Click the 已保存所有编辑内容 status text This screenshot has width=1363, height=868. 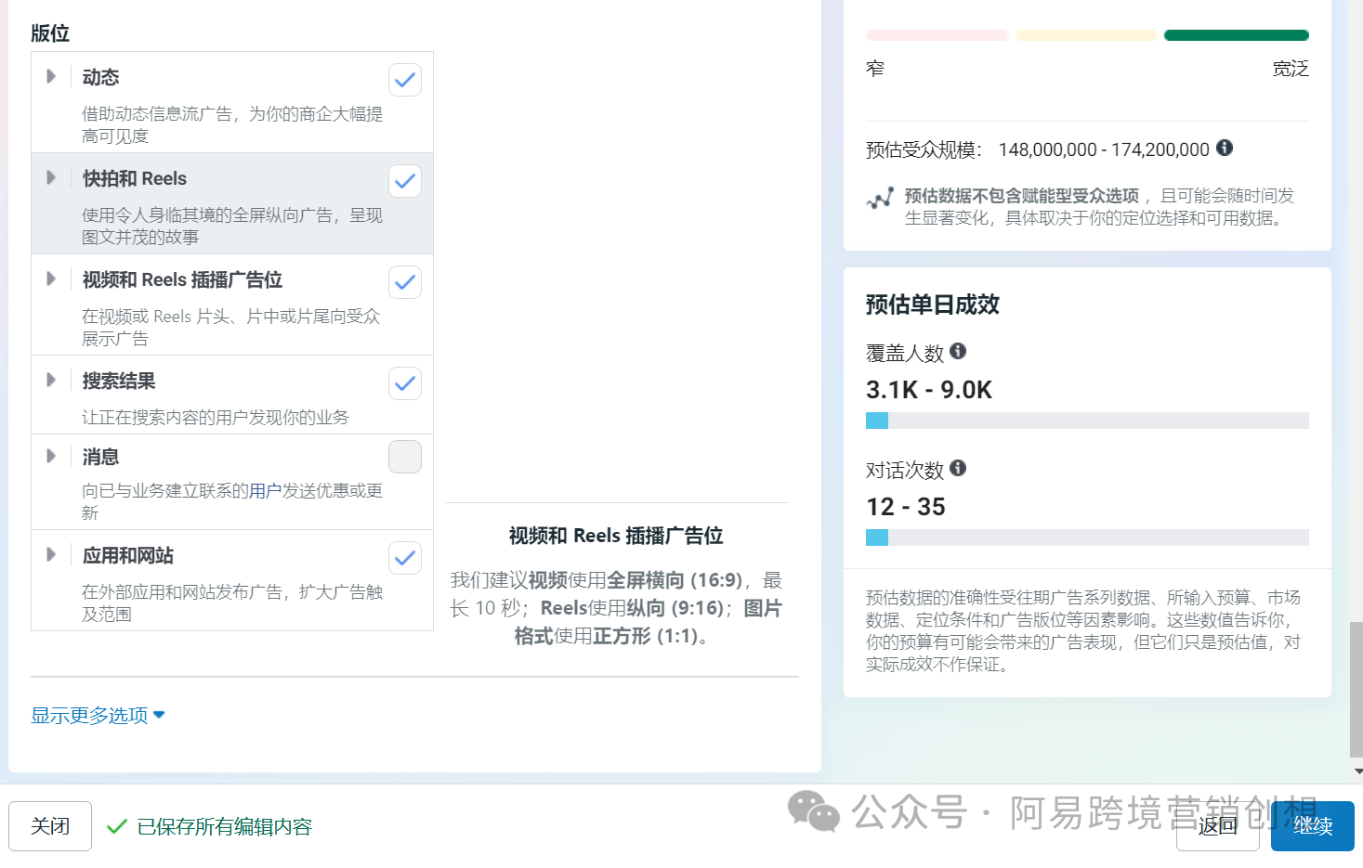coord(225,826)
